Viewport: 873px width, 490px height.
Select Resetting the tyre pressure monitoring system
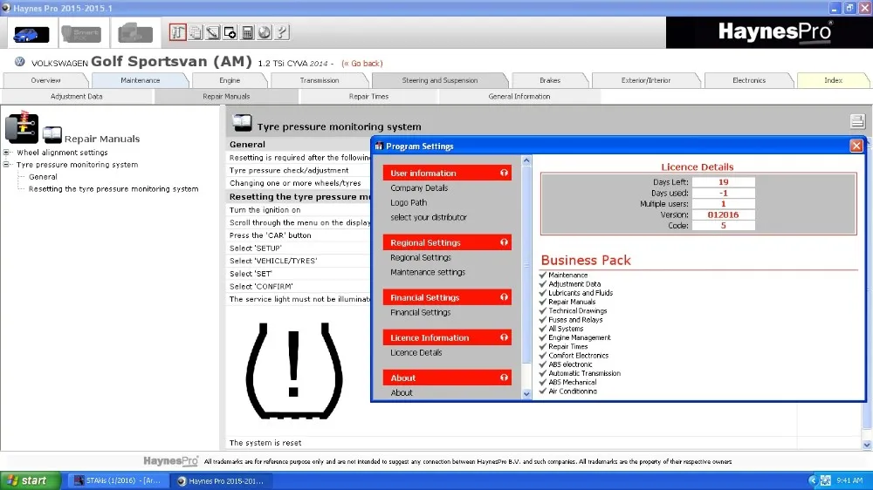[113, 189]
